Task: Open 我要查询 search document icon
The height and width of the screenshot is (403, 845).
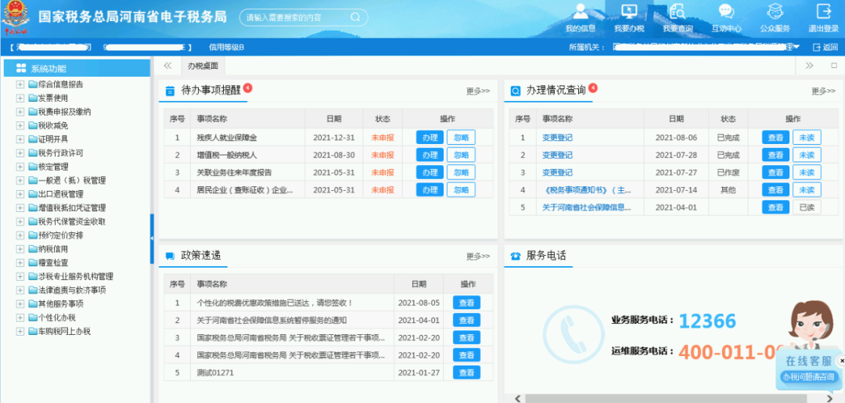Action: click(x=678, y=11)
